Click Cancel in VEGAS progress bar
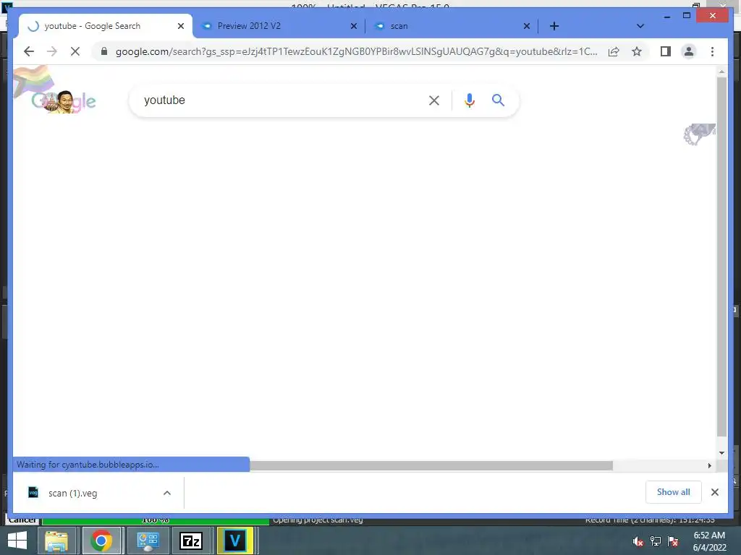741x555 pixels. click(22, 520)
